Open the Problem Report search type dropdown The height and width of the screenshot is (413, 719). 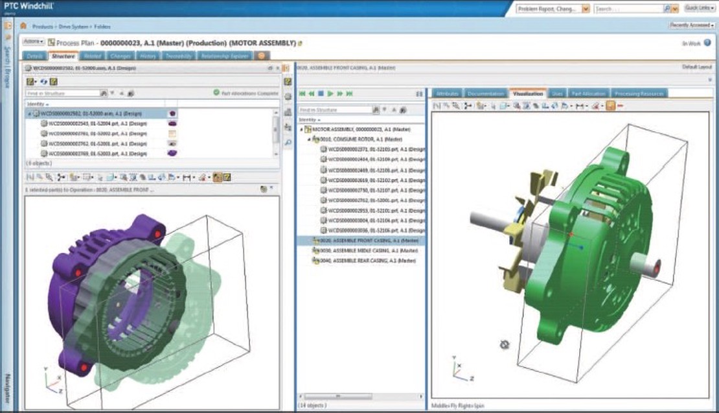pos(586,9)
